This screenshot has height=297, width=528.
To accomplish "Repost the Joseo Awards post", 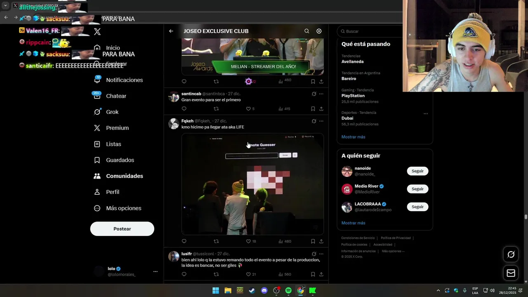I will pos(216,82).
